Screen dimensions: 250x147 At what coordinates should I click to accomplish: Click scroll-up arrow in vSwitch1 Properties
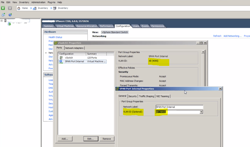coord(203,52)
